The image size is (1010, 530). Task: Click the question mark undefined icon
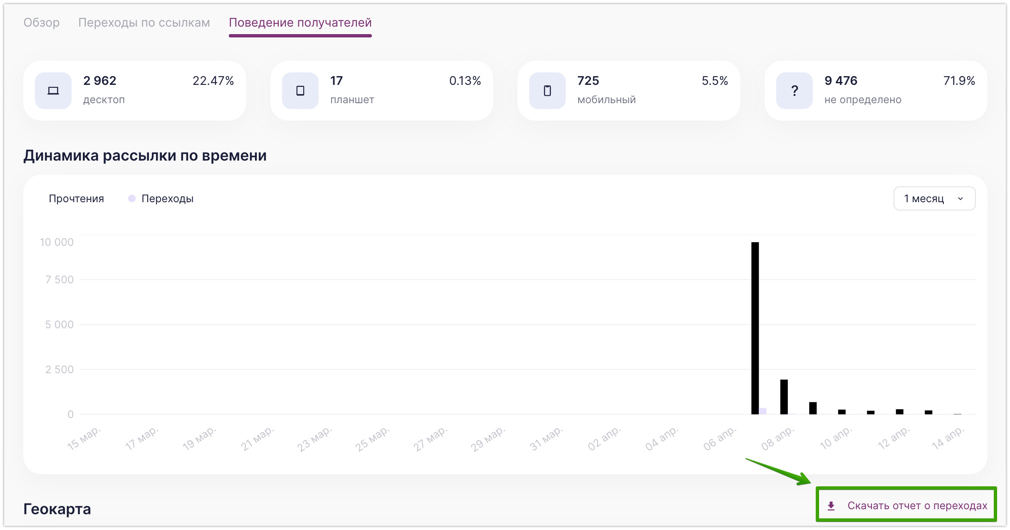click(x=795, y=91)
